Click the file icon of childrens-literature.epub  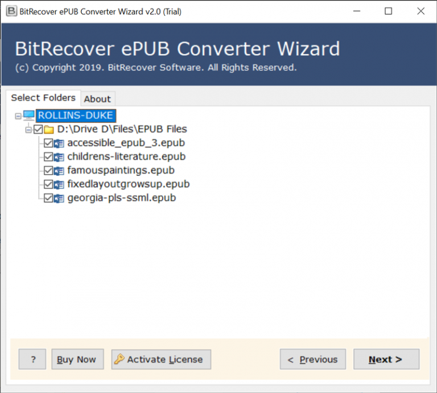pos(59,157)
